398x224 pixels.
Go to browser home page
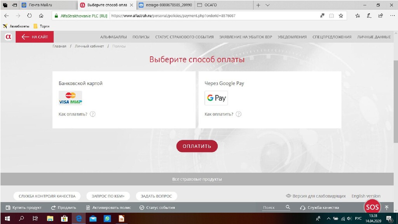pyautogui.click(x=41, y=16)
